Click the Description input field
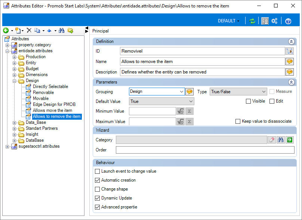This screenshot has height=220, width=302. 203,72
